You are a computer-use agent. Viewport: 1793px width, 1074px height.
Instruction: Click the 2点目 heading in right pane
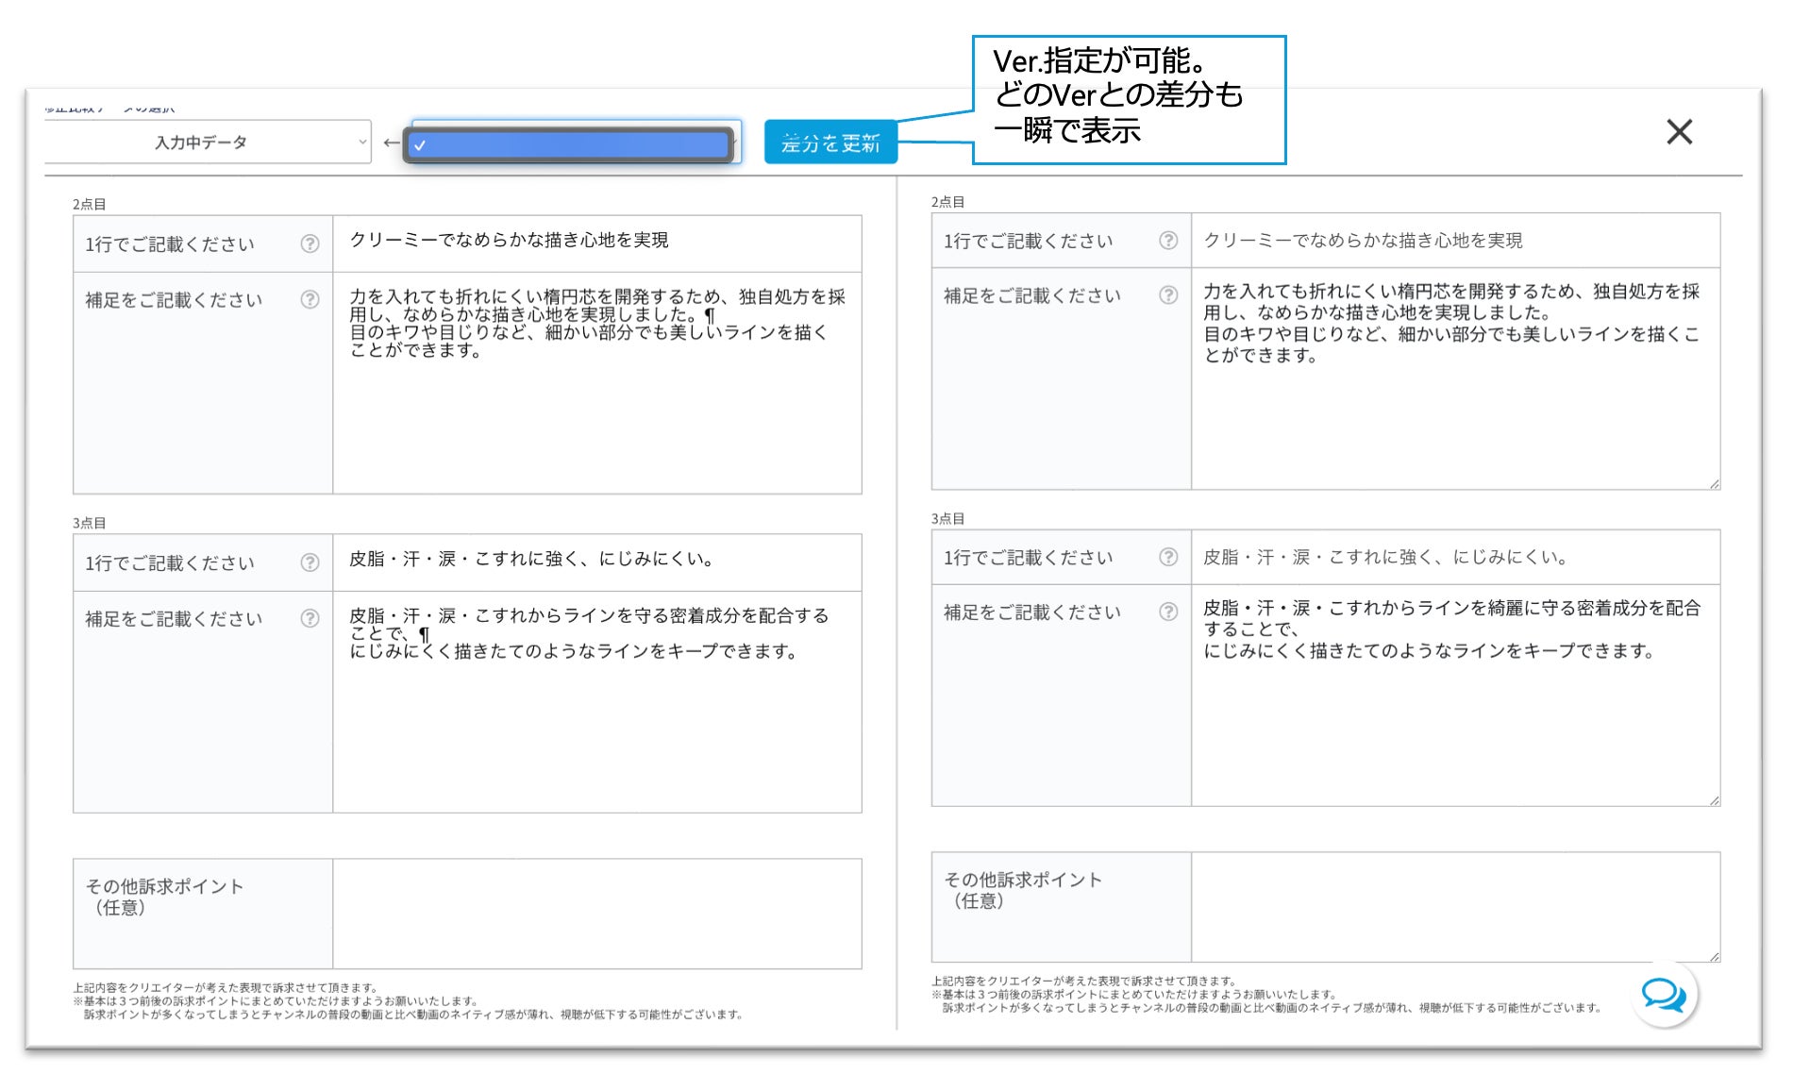pyautogui.click(x=948, y=202)
